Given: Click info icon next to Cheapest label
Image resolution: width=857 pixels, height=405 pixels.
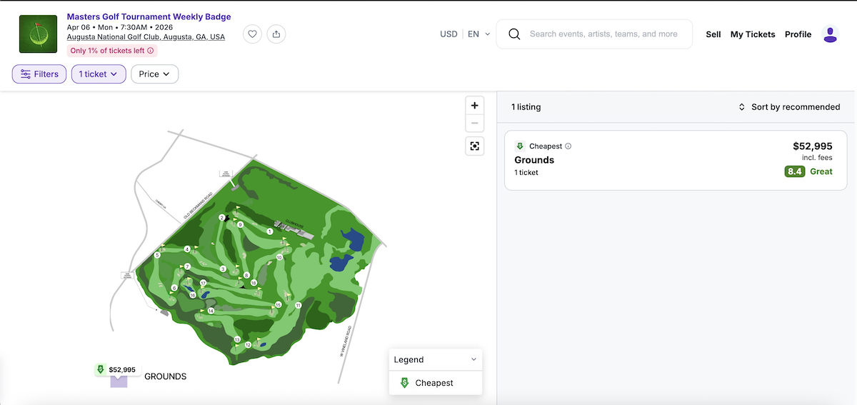Looking at the screenshot, I should pos(568,146).
